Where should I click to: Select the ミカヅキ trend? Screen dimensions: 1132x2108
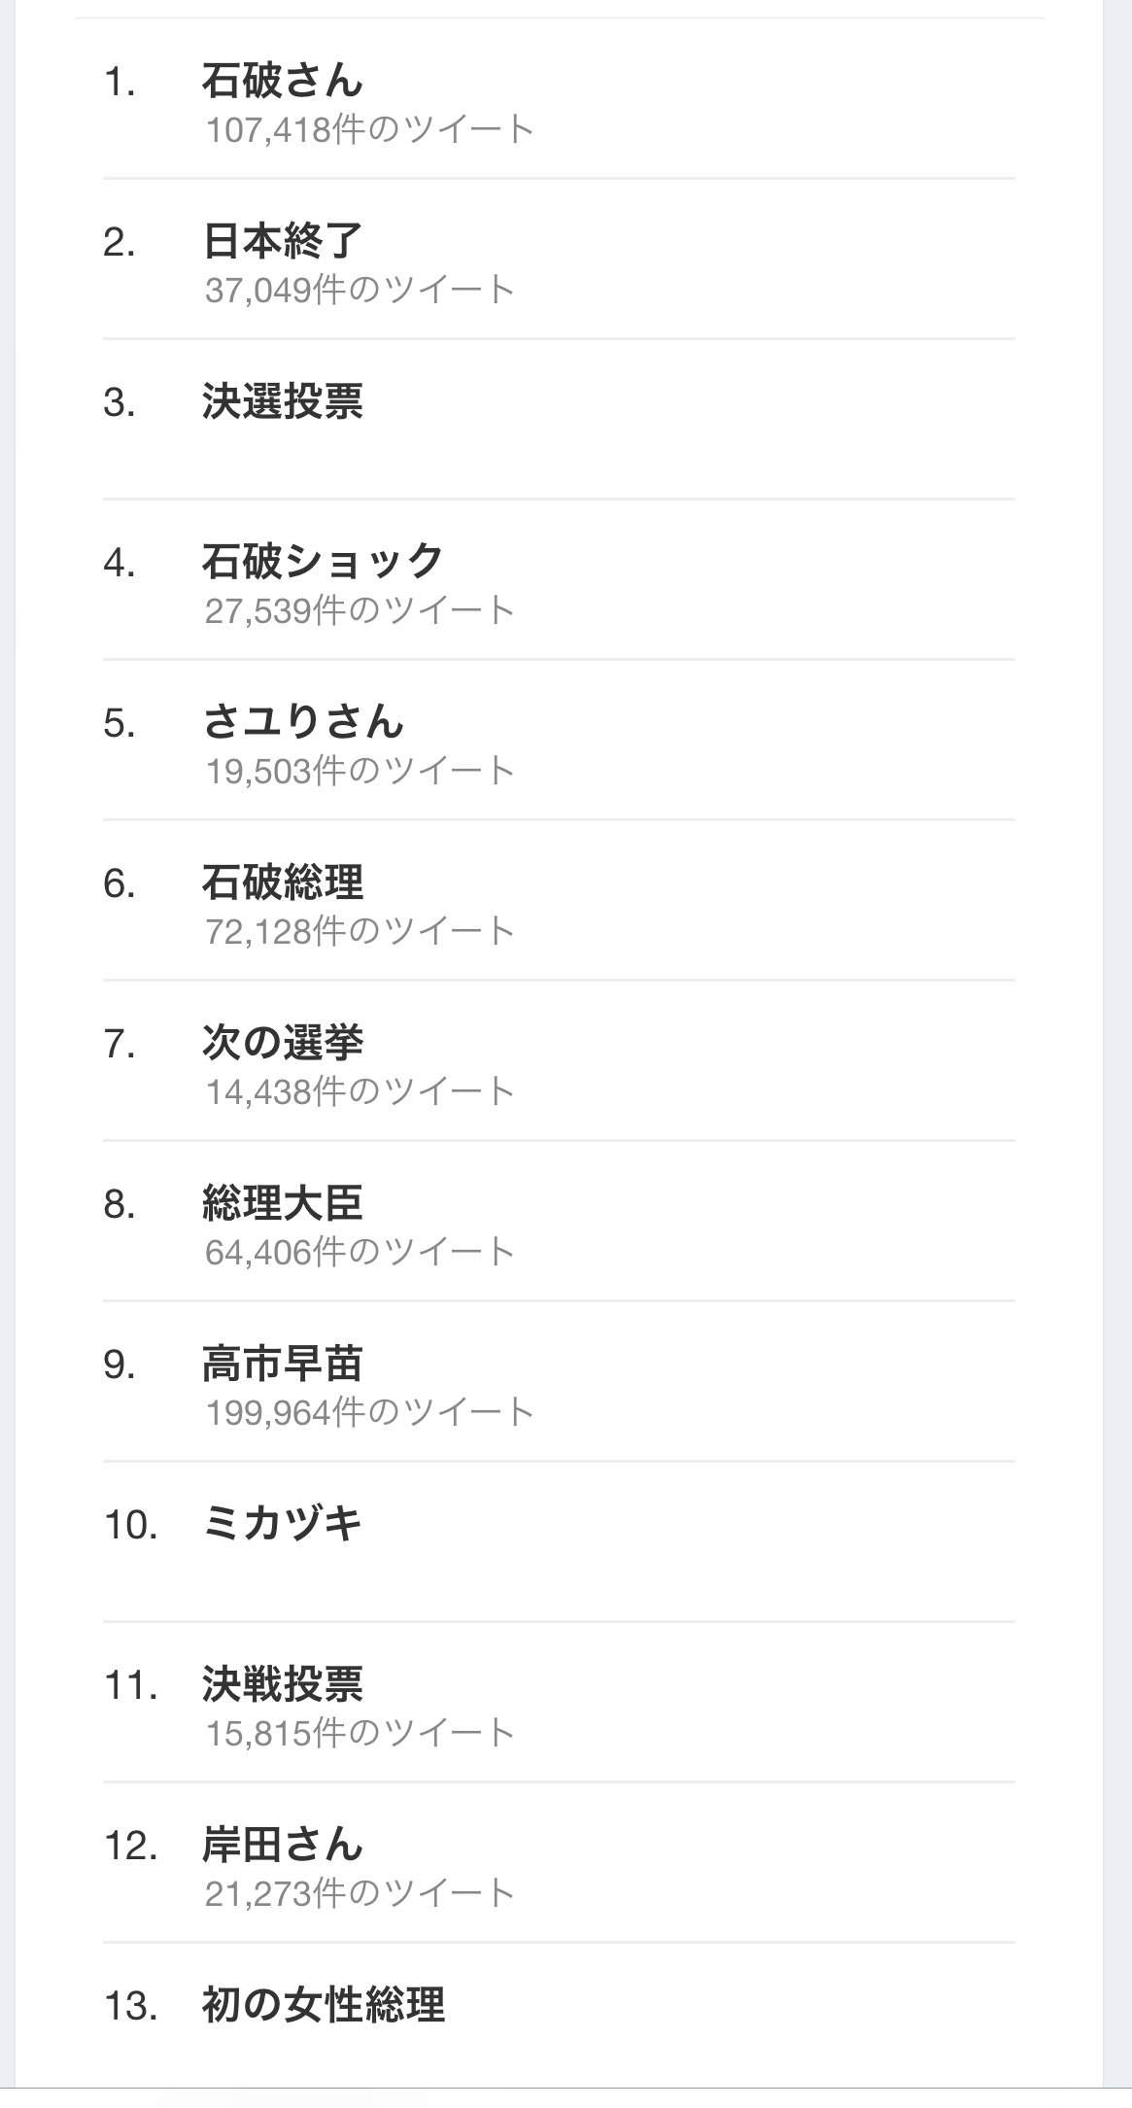(282, 1523)
